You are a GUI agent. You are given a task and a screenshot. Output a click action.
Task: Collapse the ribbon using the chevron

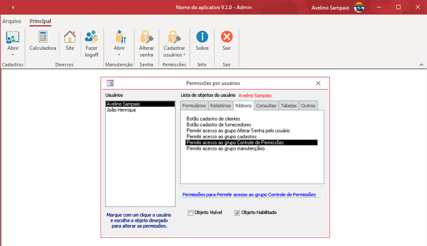tap(421, 64)
